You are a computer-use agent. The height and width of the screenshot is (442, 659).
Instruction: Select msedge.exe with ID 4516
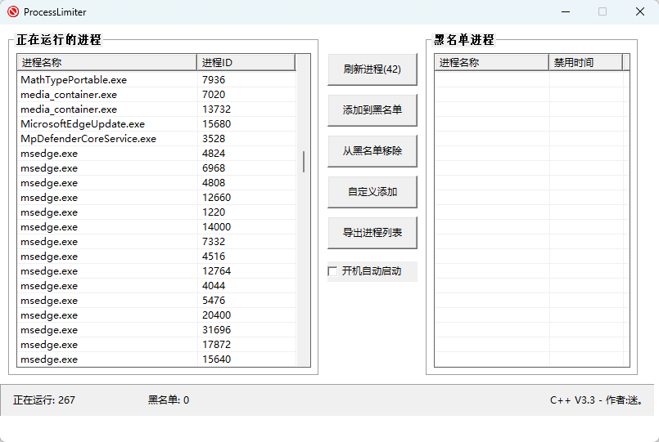click(x=156, y=256)
